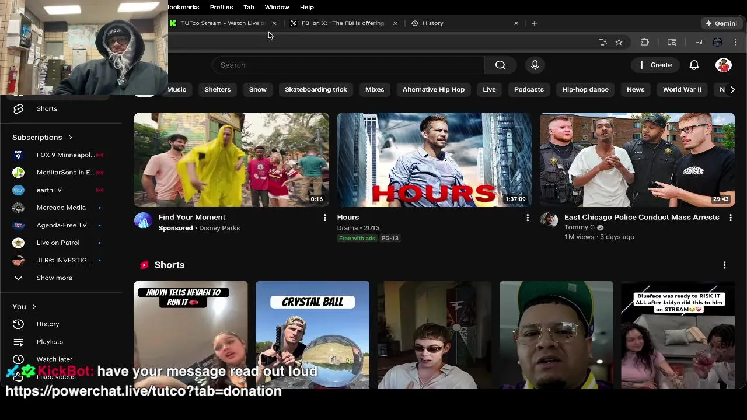Click the Playlists icon in sidebar
747x420 pixels.
18,341
